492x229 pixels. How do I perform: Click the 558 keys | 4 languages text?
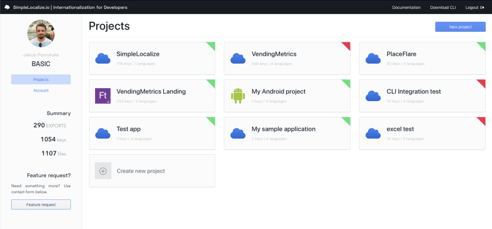272,64
